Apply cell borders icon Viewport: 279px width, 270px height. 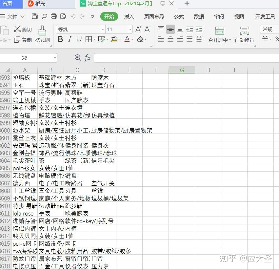click(89, 39)
